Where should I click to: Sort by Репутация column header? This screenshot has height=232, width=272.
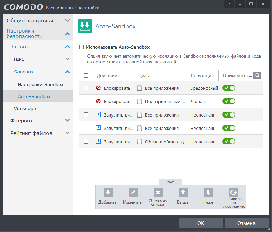202,76
